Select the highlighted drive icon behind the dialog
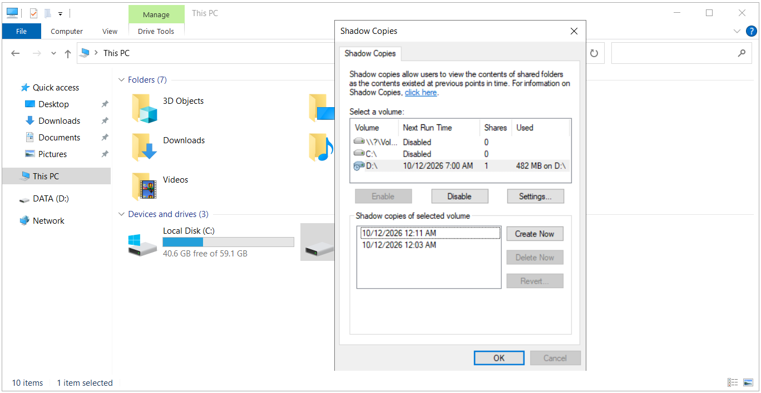 pyautogui.click(x=320, y=248)
